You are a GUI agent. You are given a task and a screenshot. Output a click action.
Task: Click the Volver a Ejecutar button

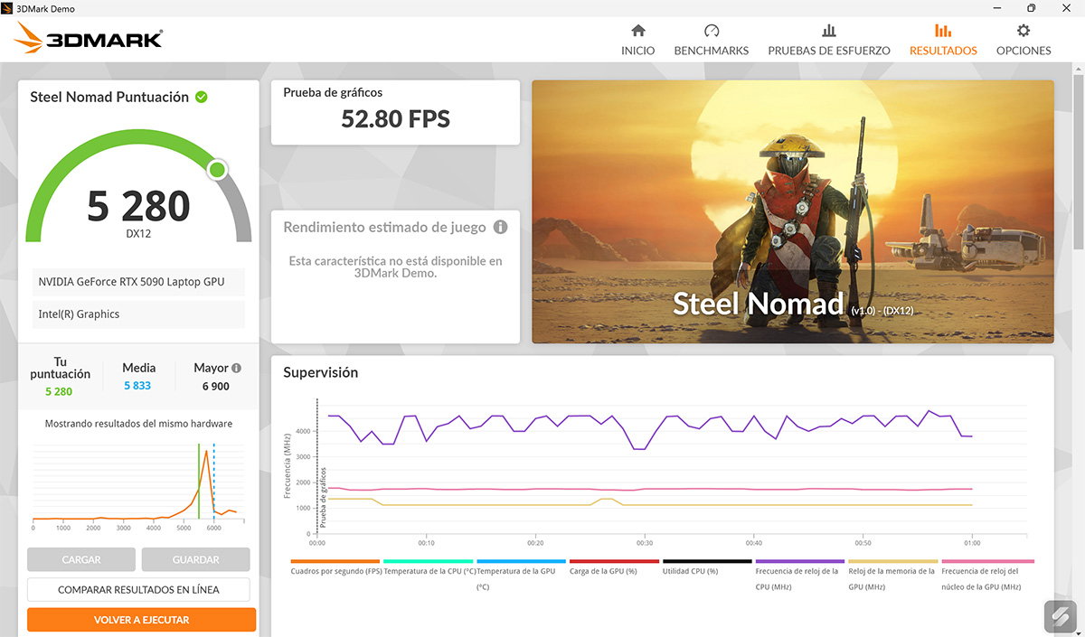[141, 620]
